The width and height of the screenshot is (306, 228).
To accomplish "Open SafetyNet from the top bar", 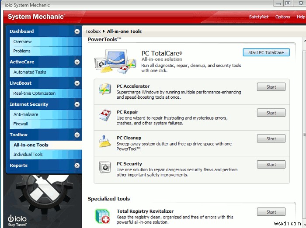I will coord(259,17).
